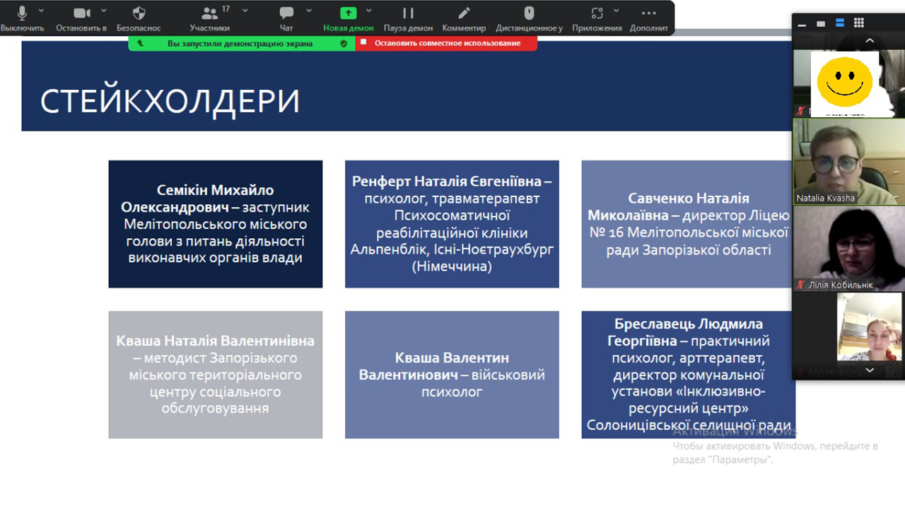This screenshot has height=508, width=905.
Task: Open the Приложения apps icon
Action: 597,17
